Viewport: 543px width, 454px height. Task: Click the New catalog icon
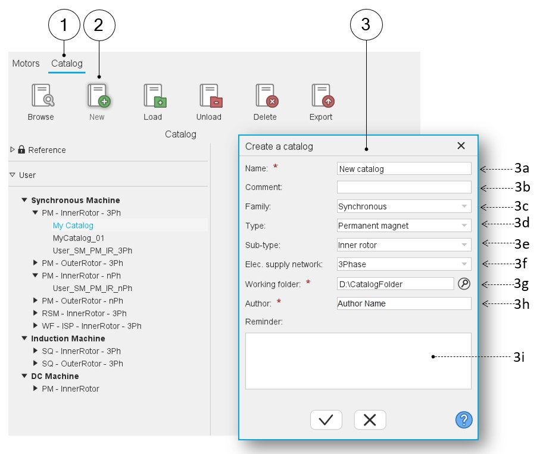[99, 95]
